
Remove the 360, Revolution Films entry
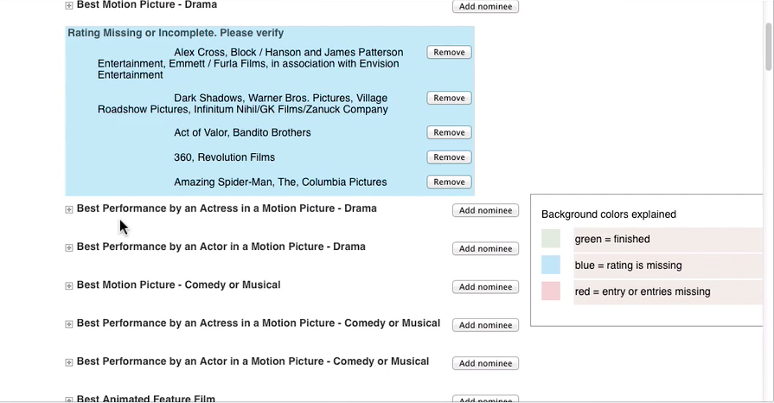[x=449, y=157]
